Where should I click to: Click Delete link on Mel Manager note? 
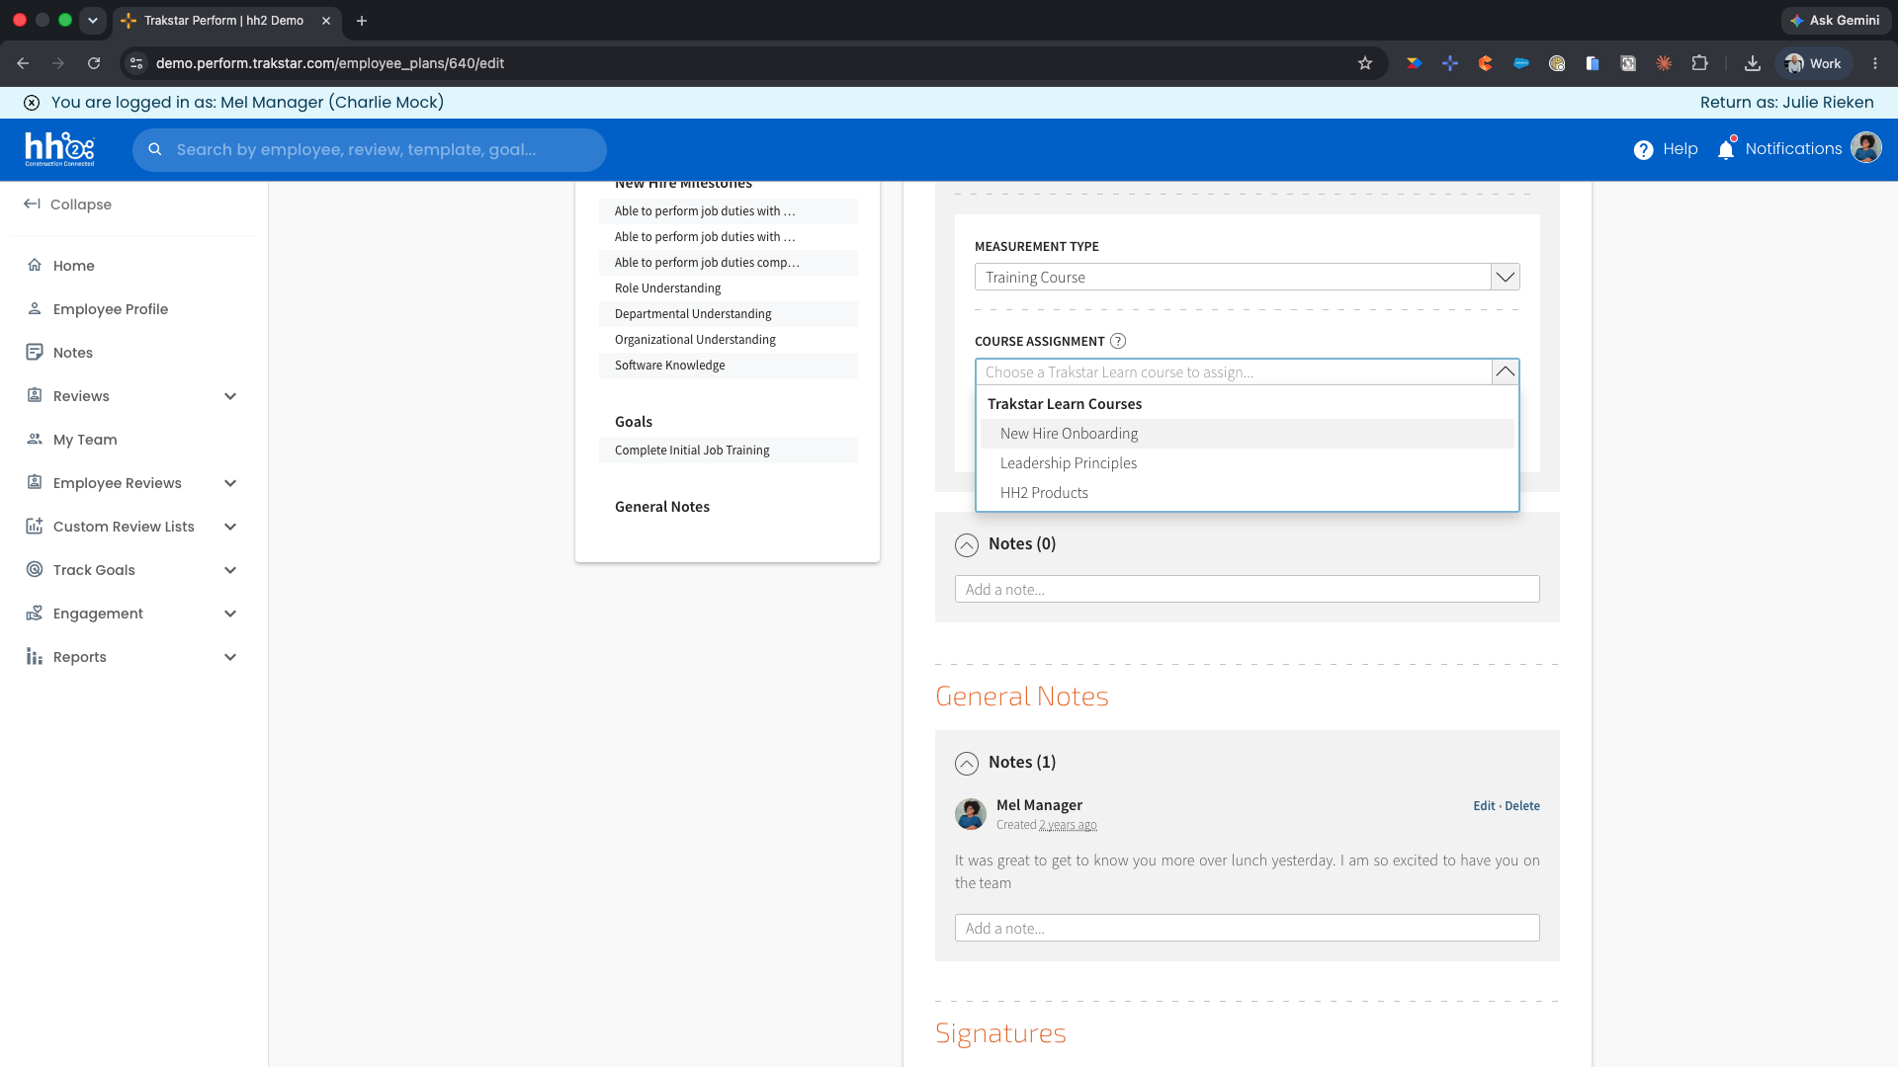point(1522,806)
